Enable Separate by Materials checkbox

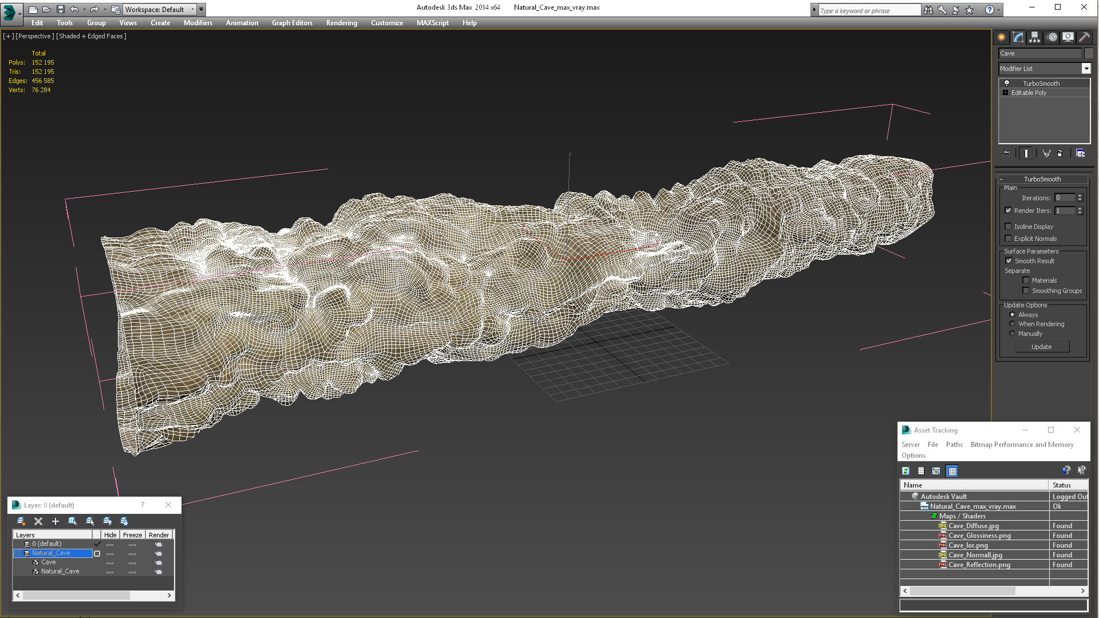(1026, 280)
